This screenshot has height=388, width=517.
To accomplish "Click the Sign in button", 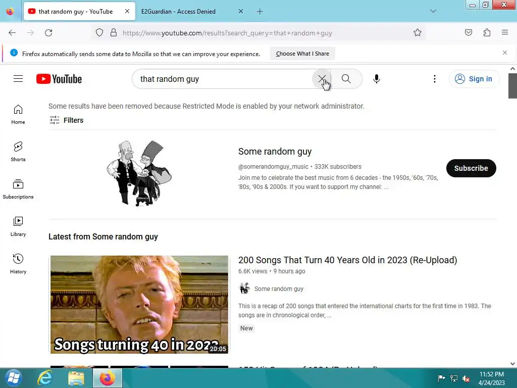I will 474,79.
